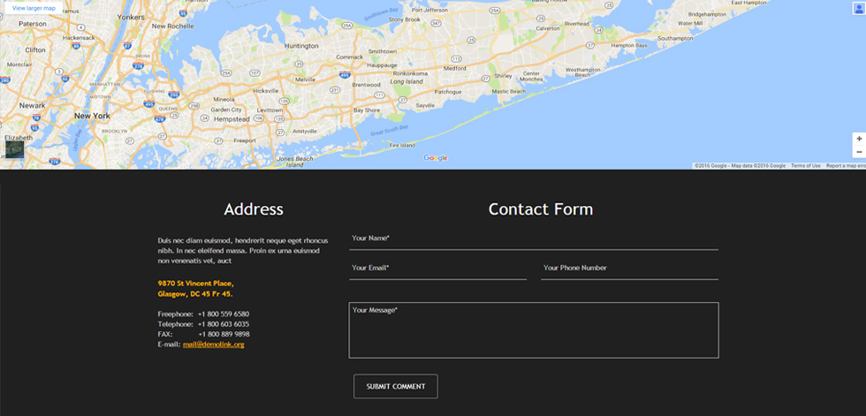Select the Street View pegman icon

click(858, 8)
